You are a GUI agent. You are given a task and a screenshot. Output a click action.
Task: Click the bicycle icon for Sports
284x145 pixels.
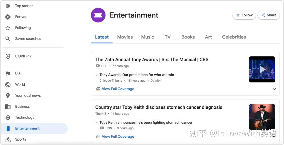8,140
